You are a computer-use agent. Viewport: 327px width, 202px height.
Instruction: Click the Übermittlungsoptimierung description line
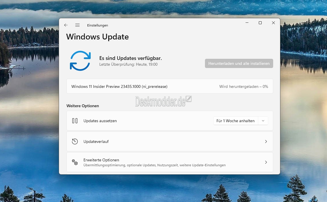tap(155, 165)
